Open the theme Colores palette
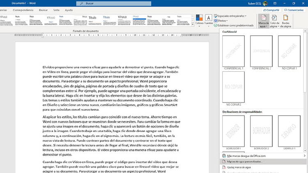 (200, 20)
